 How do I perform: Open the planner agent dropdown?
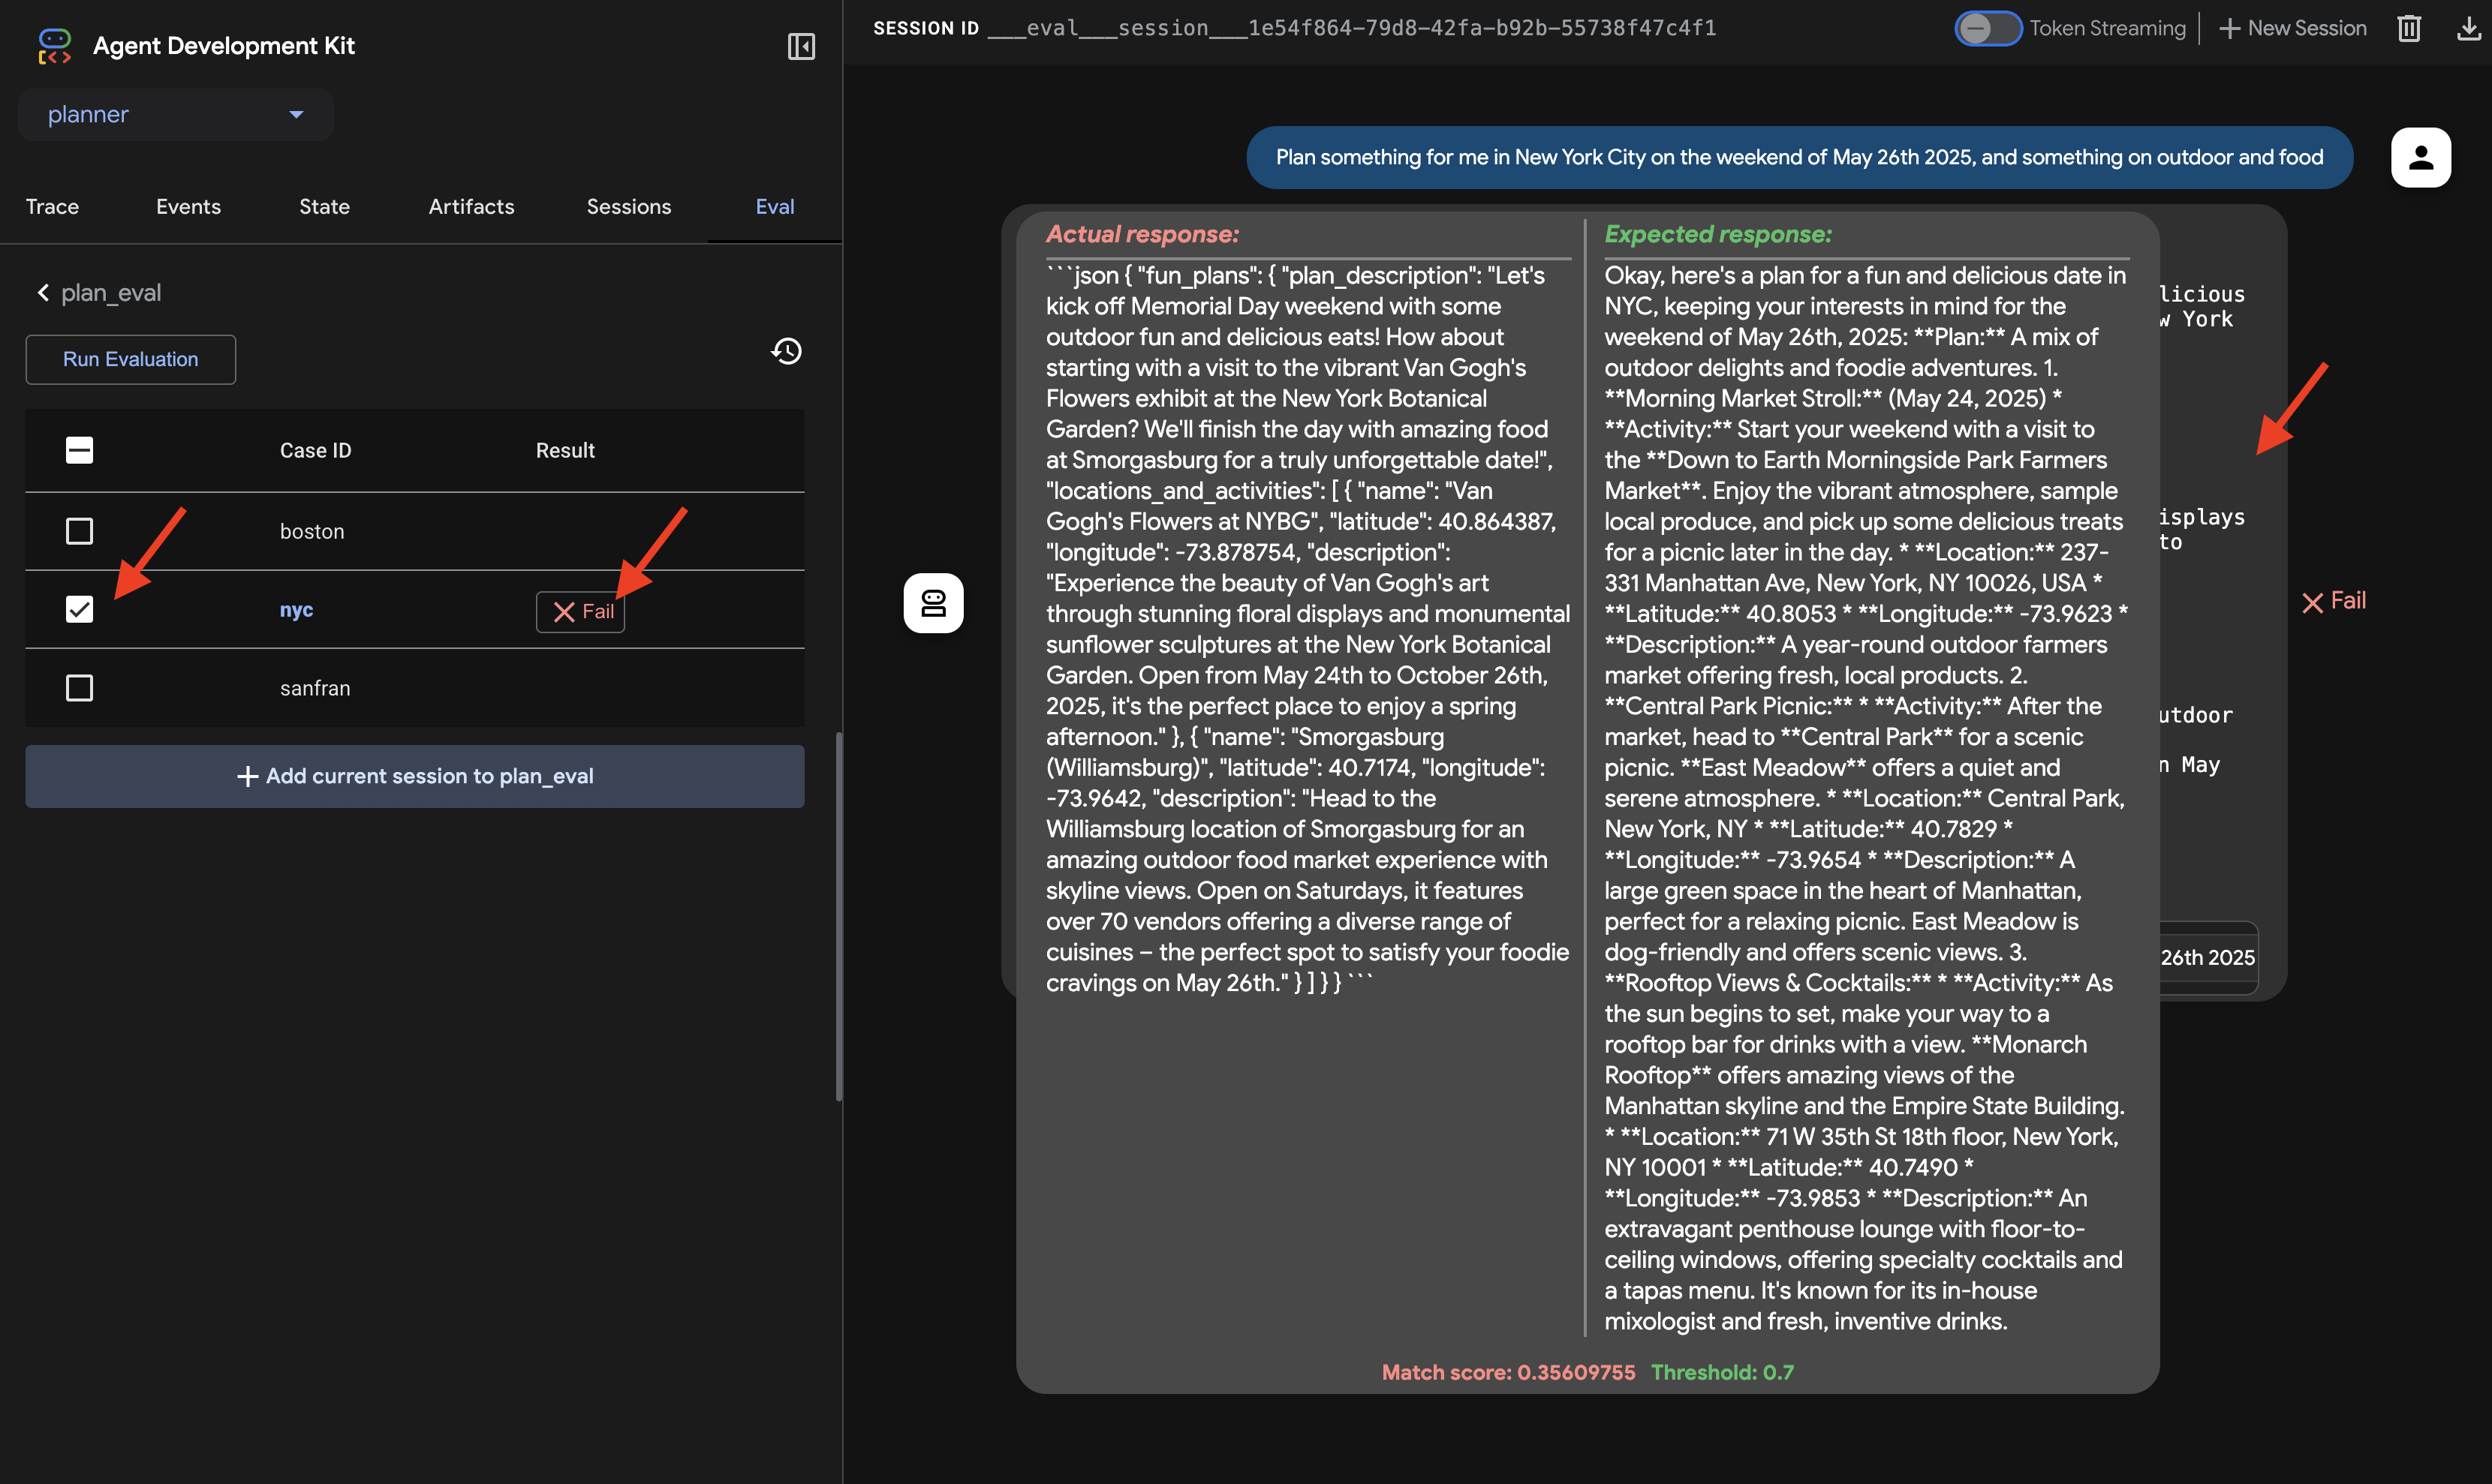coord(176,114)
